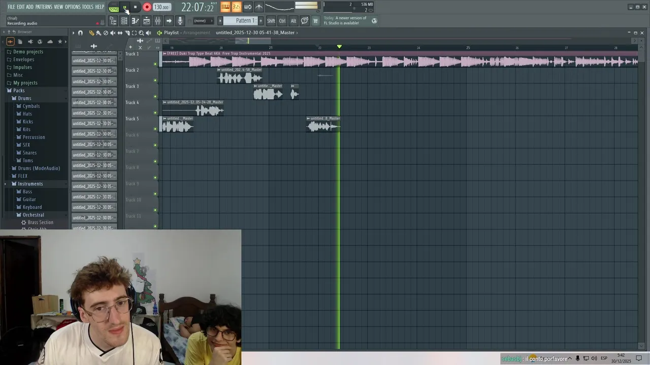Open the Playlist view from toolbar
Viewport: 650px width, 365px height.
tap(146, 21)
